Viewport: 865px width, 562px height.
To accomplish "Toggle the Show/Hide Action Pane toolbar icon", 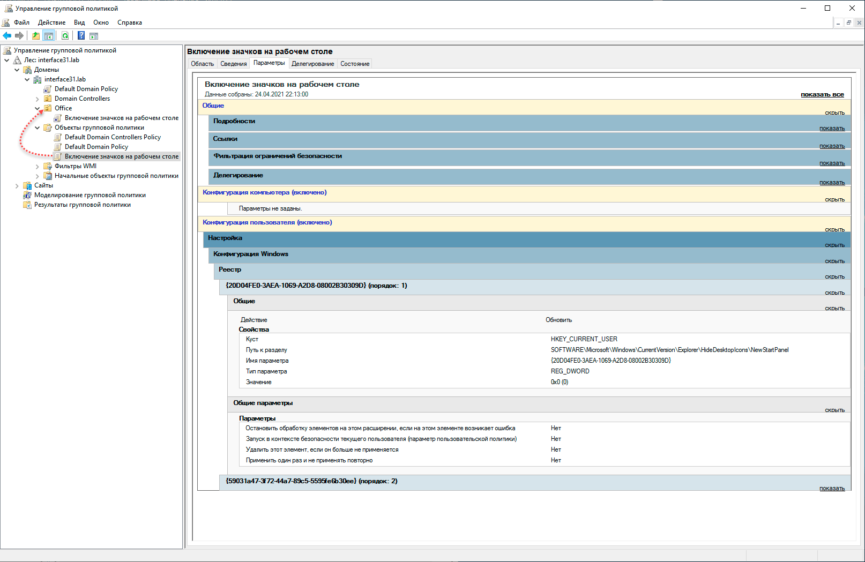I will tap(94, 36).
